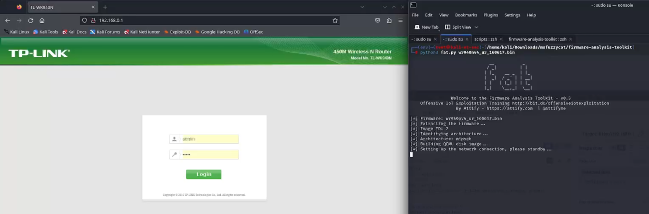Screen dimensions: 649x214
Task: Click the python3 fat.py command line
Action: [x=467, y=53]
